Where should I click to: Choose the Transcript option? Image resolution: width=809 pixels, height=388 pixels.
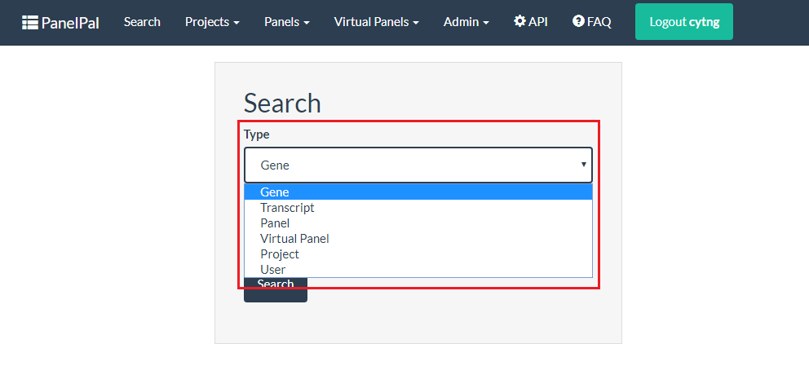click(418, 207)
